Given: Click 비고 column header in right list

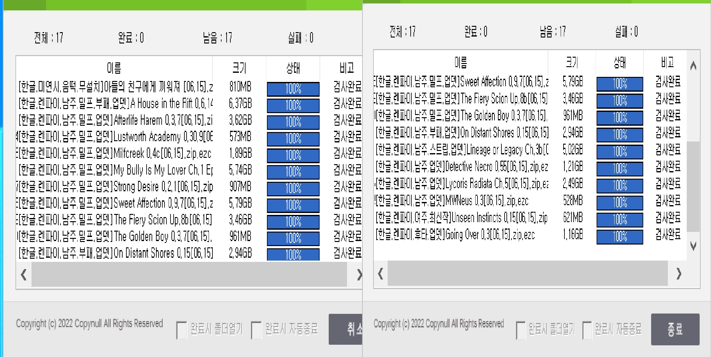Looking at the screenshot, I should tap(667, 62).
